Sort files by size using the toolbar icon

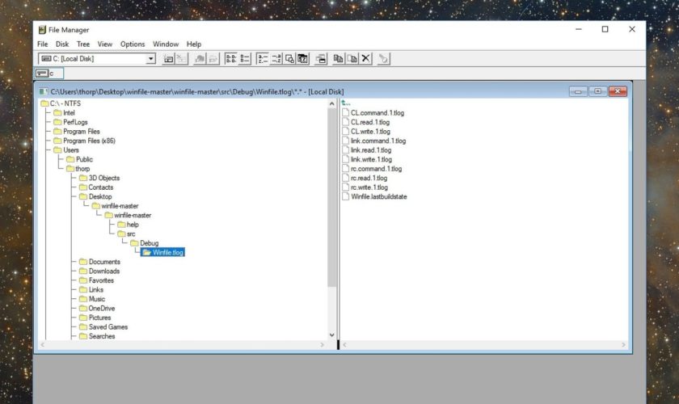coord(289,59)
